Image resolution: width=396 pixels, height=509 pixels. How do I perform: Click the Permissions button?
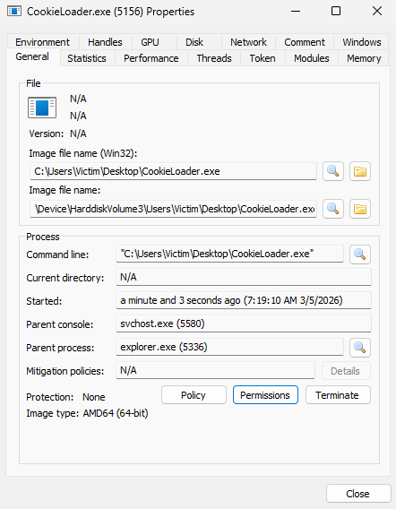pos(265,395)
